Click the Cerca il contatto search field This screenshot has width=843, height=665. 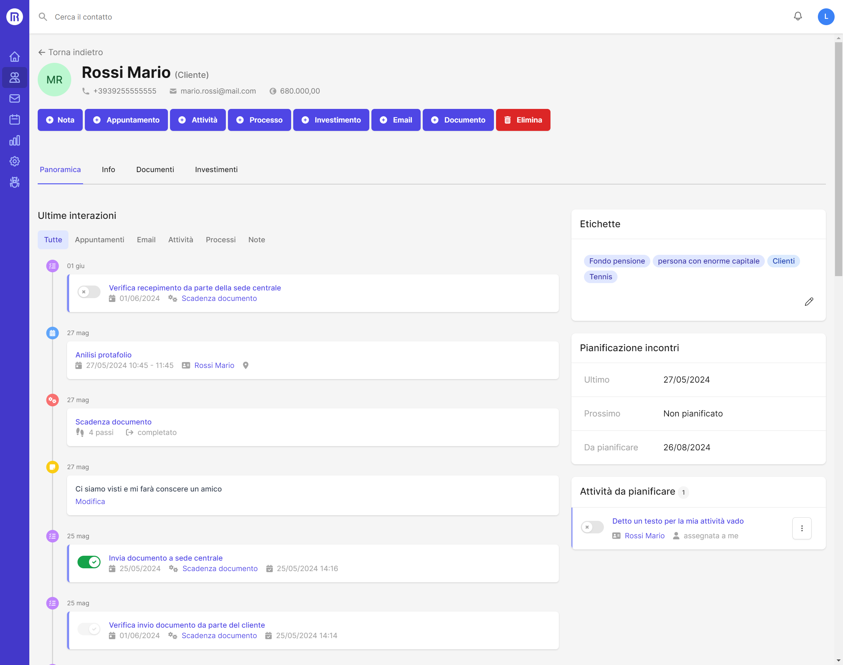tap(83, 17)
